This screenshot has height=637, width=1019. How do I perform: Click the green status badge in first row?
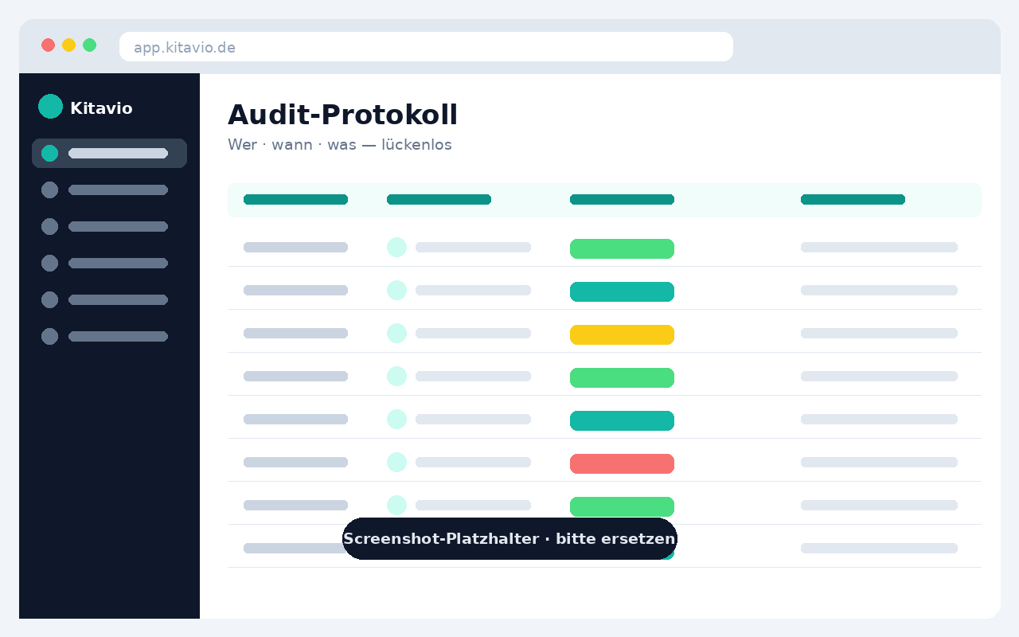[622, 249]
